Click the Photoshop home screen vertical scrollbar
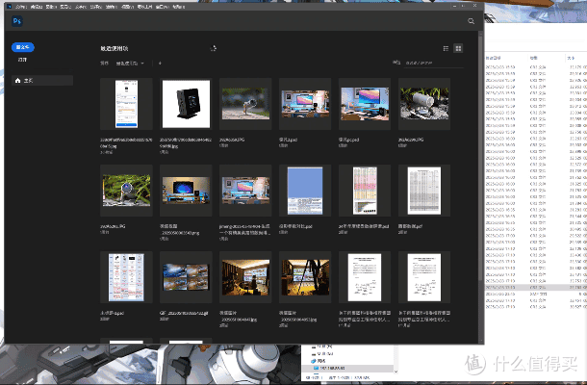 481,157
